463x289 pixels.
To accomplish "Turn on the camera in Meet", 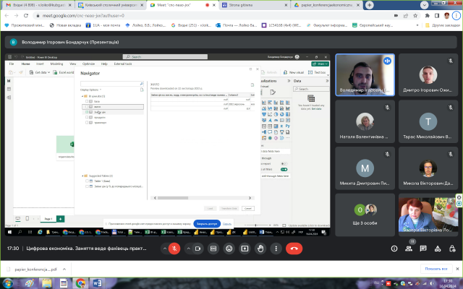I will pyautogui.click(x=197, y=248).
